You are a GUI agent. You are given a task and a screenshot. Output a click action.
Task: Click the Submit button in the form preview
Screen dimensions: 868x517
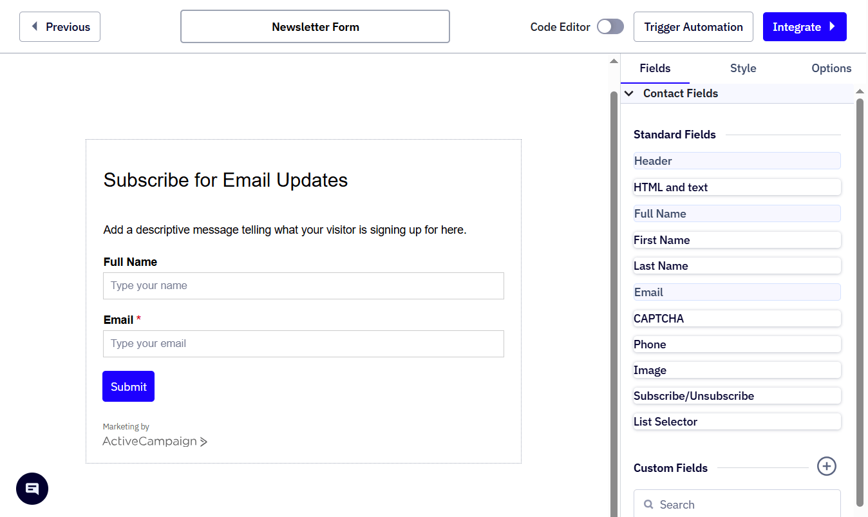coord(128,386)
